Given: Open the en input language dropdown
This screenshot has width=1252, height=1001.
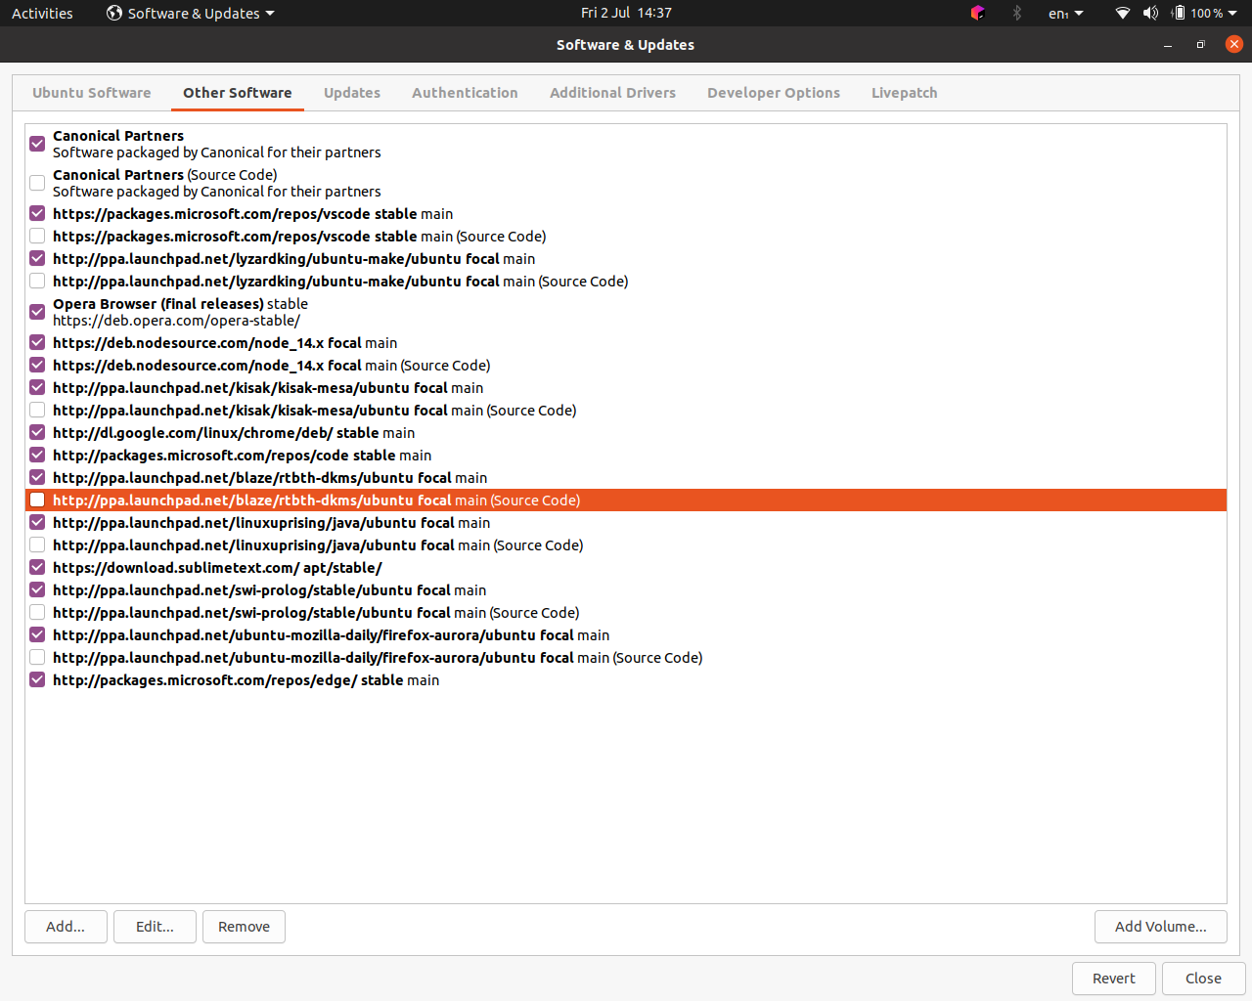Looking at the screenshot, I should (x=1066, y=14).
